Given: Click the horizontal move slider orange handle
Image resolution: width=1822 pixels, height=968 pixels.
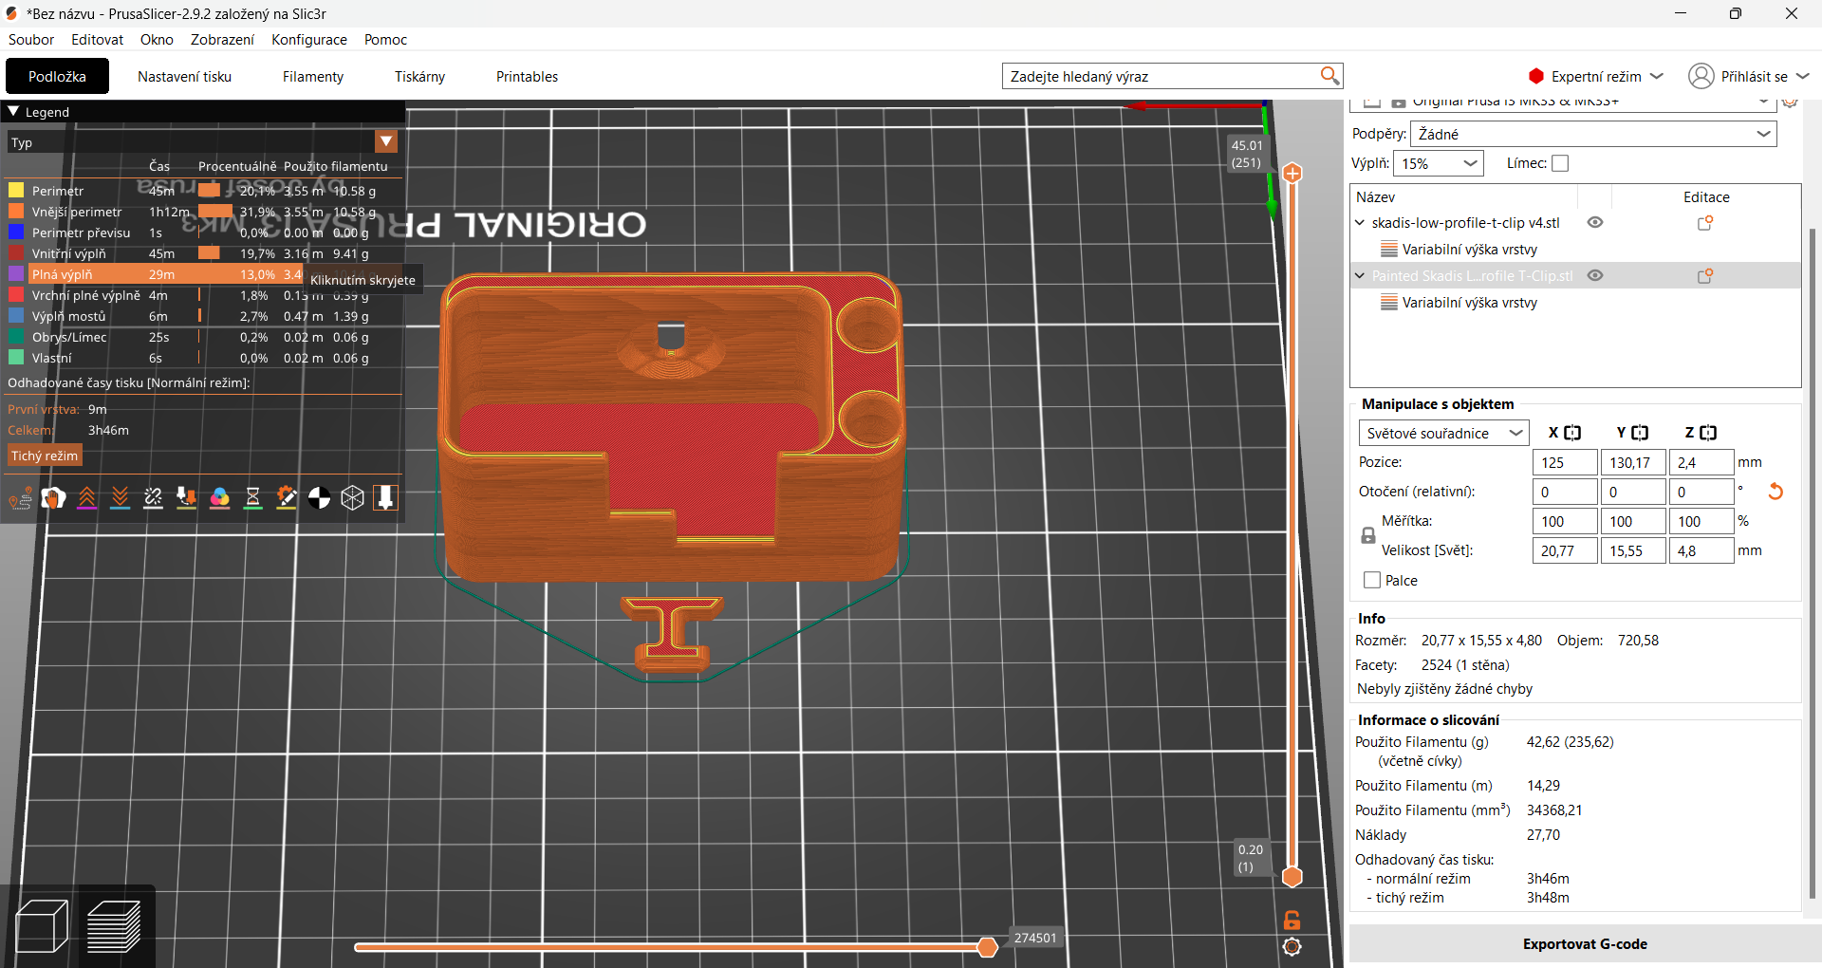Looking at the screenshot, I should [x=987, y=947].
